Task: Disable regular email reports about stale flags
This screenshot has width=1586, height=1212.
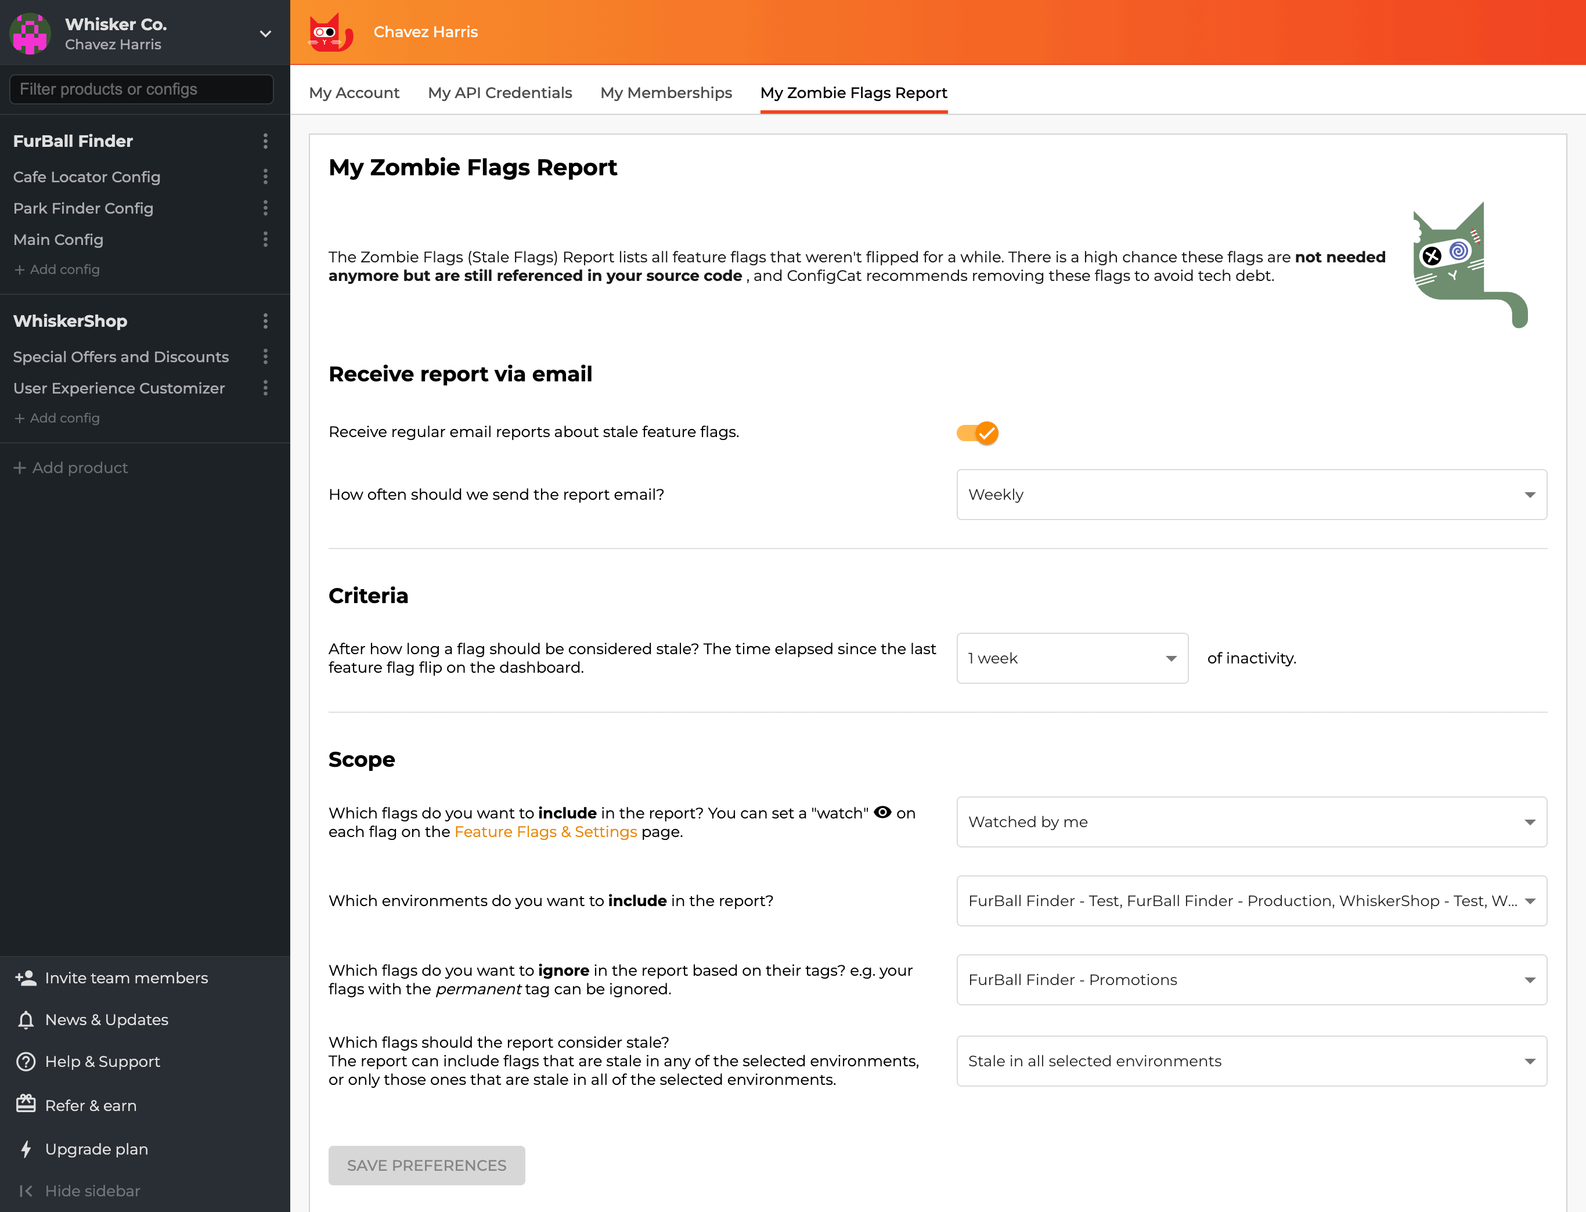Action: [976, 433]
